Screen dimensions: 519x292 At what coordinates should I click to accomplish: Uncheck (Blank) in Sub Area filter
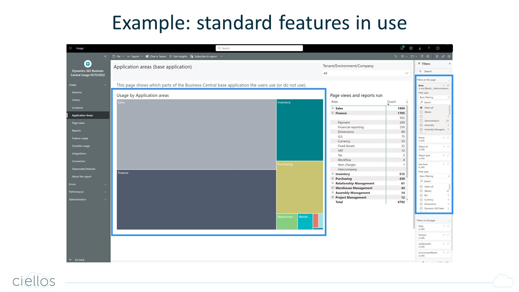pos(421,191)
